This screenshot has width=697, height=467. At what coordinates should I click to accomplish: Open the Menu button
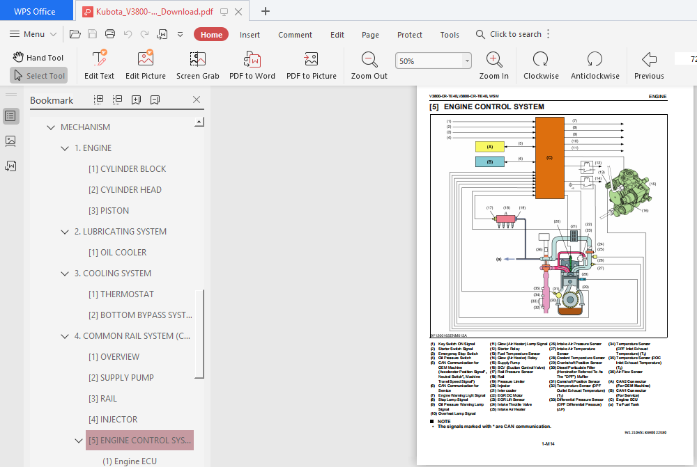(33, 34)
